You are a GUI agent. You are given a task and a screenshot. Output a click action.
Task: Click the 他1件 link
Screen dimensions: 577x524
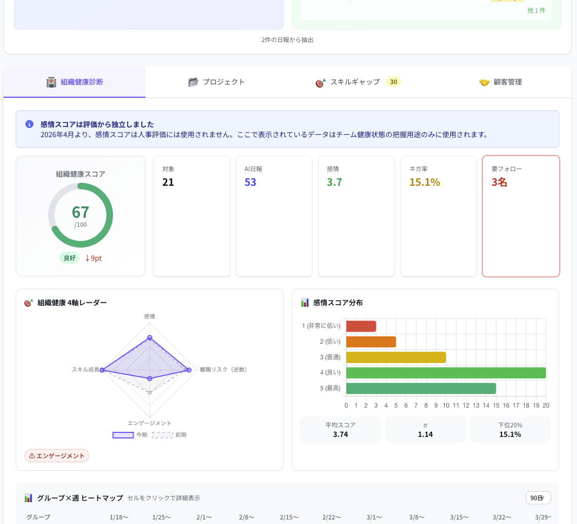click(536, 10)
